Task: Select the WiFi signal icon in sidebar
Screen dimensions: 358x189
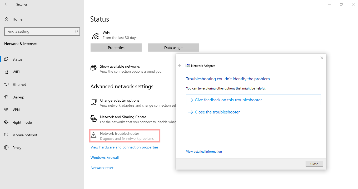Action: coord(7,72)
